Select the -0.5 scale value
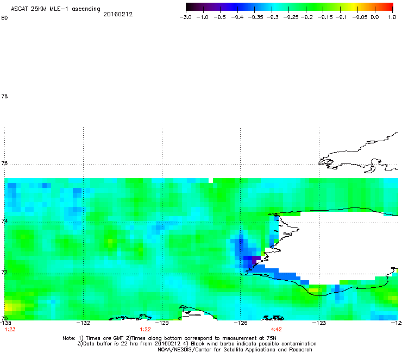Image resolution: width=402 pixels, height=353 pixels. 219,17
